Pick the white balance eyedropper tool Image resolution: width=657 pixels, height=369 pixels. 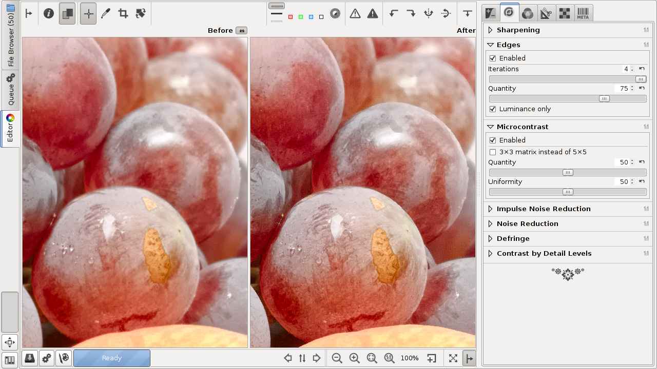click(x=106, y=14)
